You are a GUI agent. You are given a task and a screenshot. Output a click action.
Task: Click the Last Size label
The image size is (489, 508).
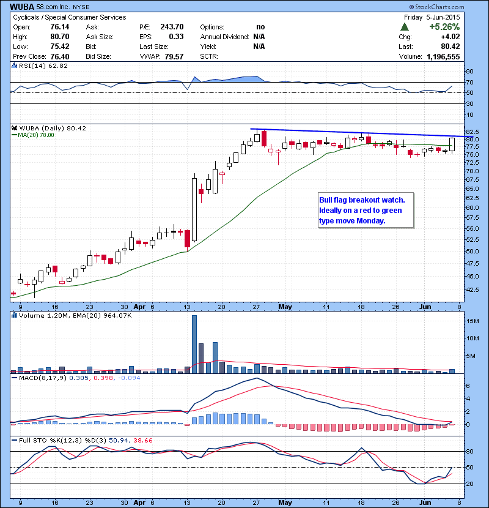pyautogui.click(x=153, y=47)
